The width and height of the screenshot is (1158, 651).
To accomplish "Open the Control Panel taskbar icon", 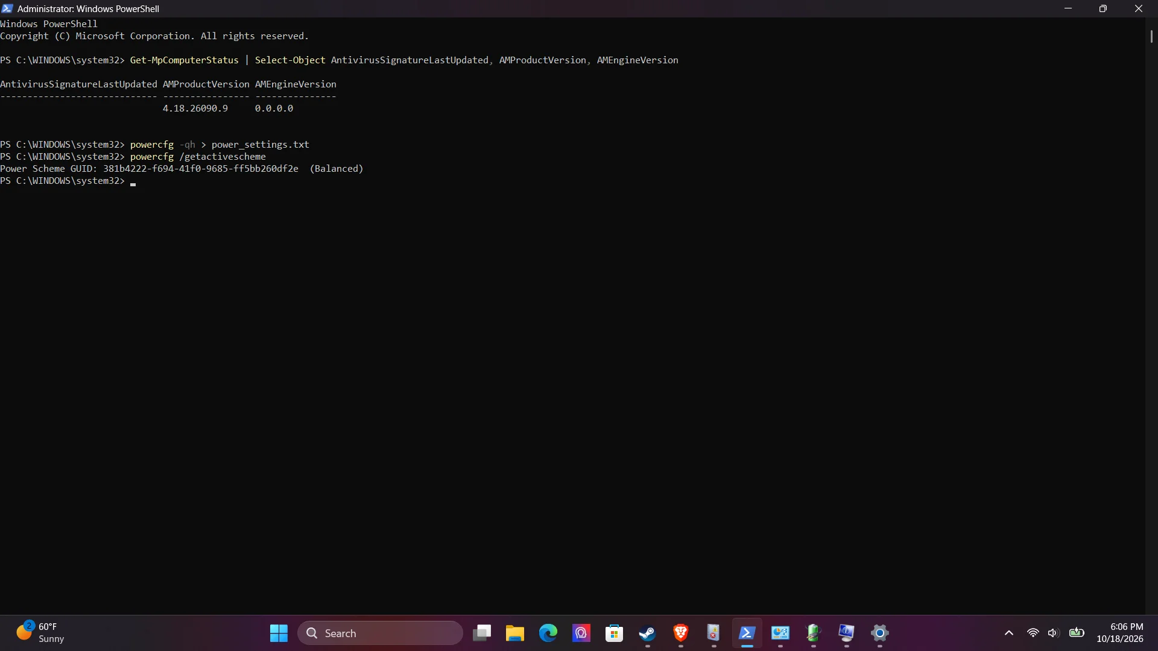I will click(x=780, y=633).
